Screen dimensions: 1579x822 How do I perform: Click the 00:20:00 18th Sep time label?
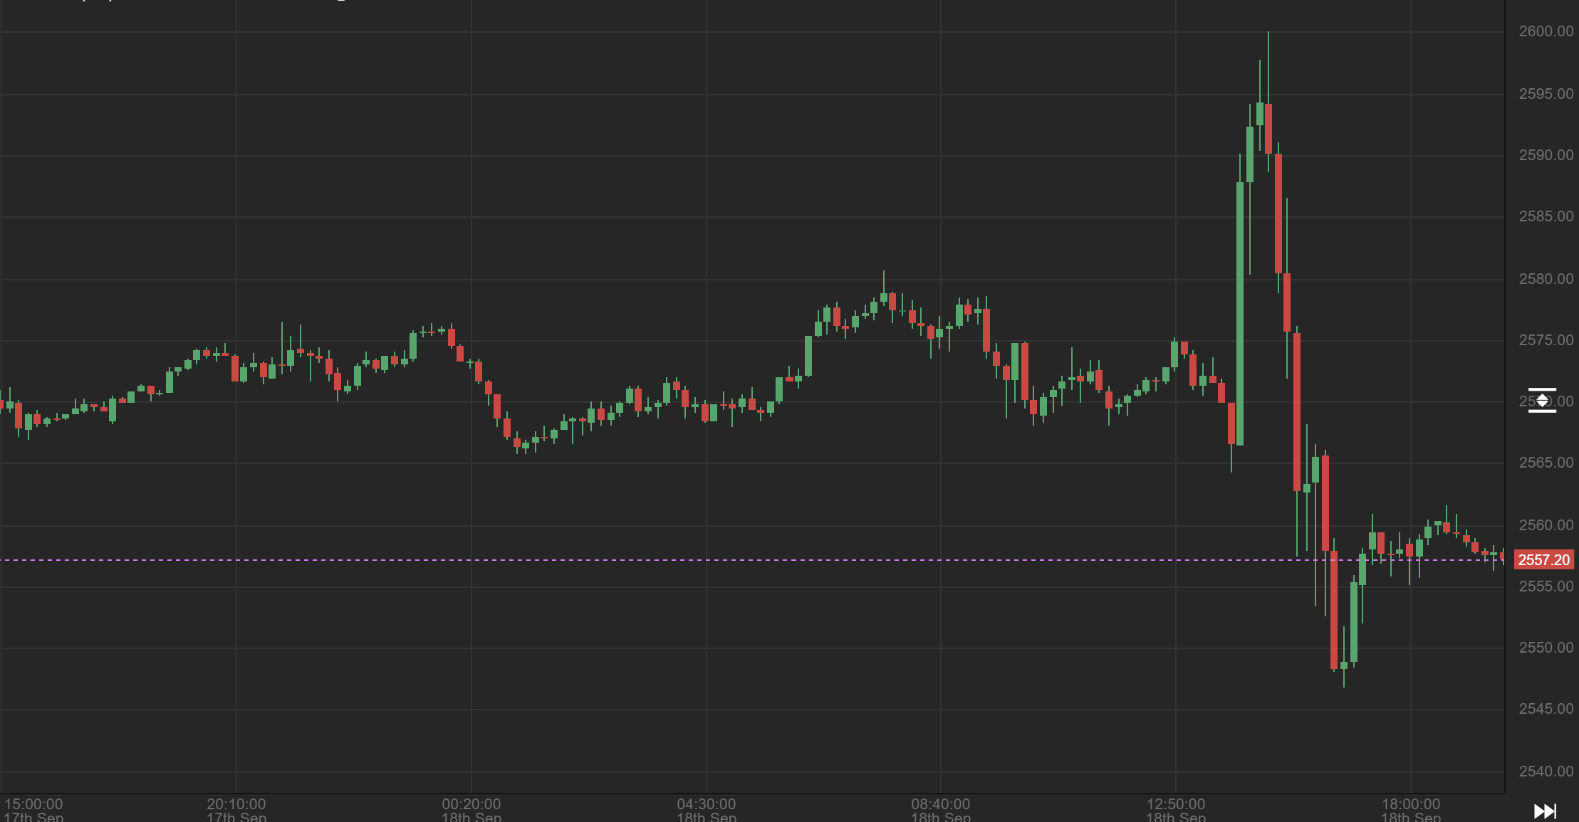[471, 809]
